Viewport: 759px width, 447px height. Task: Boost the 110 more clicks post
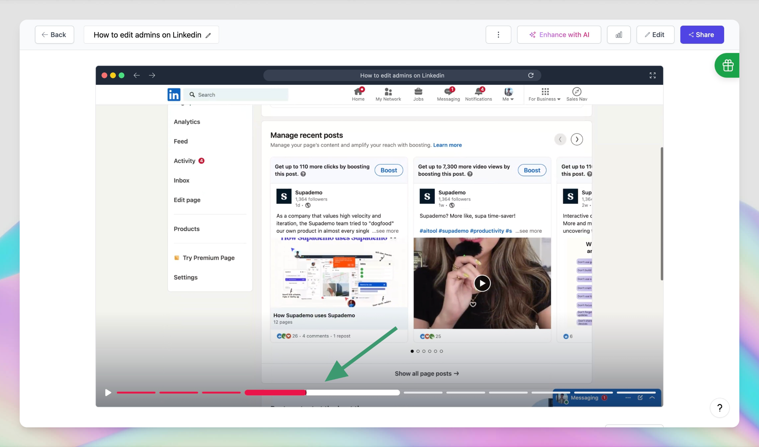pos(389,170)
